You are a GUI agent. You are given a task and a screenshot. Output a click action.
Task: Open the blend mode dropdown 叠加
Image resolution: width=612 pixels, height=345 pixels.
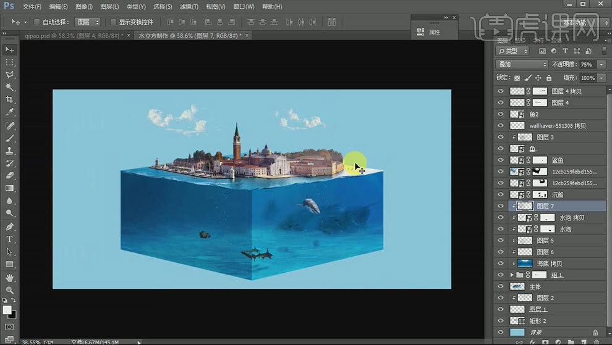[x=522, y=65]
